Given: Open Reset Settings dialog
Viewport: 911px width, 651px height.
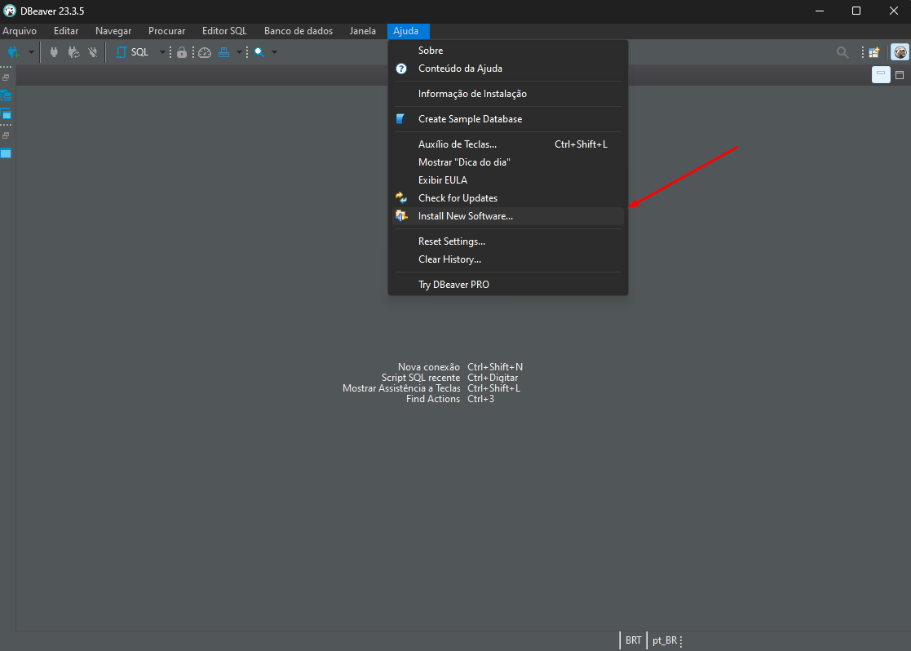Looking at the screenshot, I should [451, 241].
